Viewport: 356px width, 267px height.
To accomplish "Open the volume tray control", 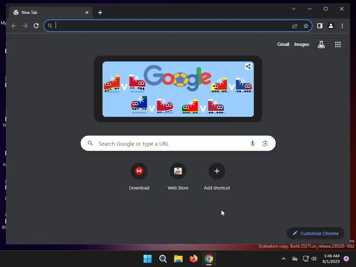I will point(314,259).
